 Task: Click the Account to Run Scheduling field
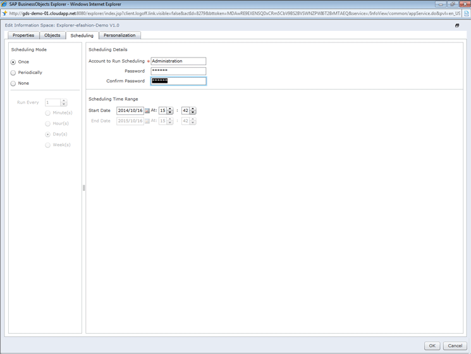178,61
